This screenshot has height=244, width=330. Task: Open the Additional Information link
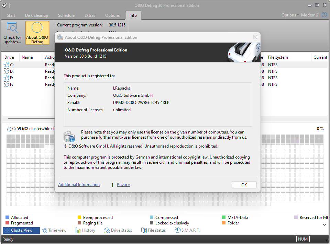point(79,185)
